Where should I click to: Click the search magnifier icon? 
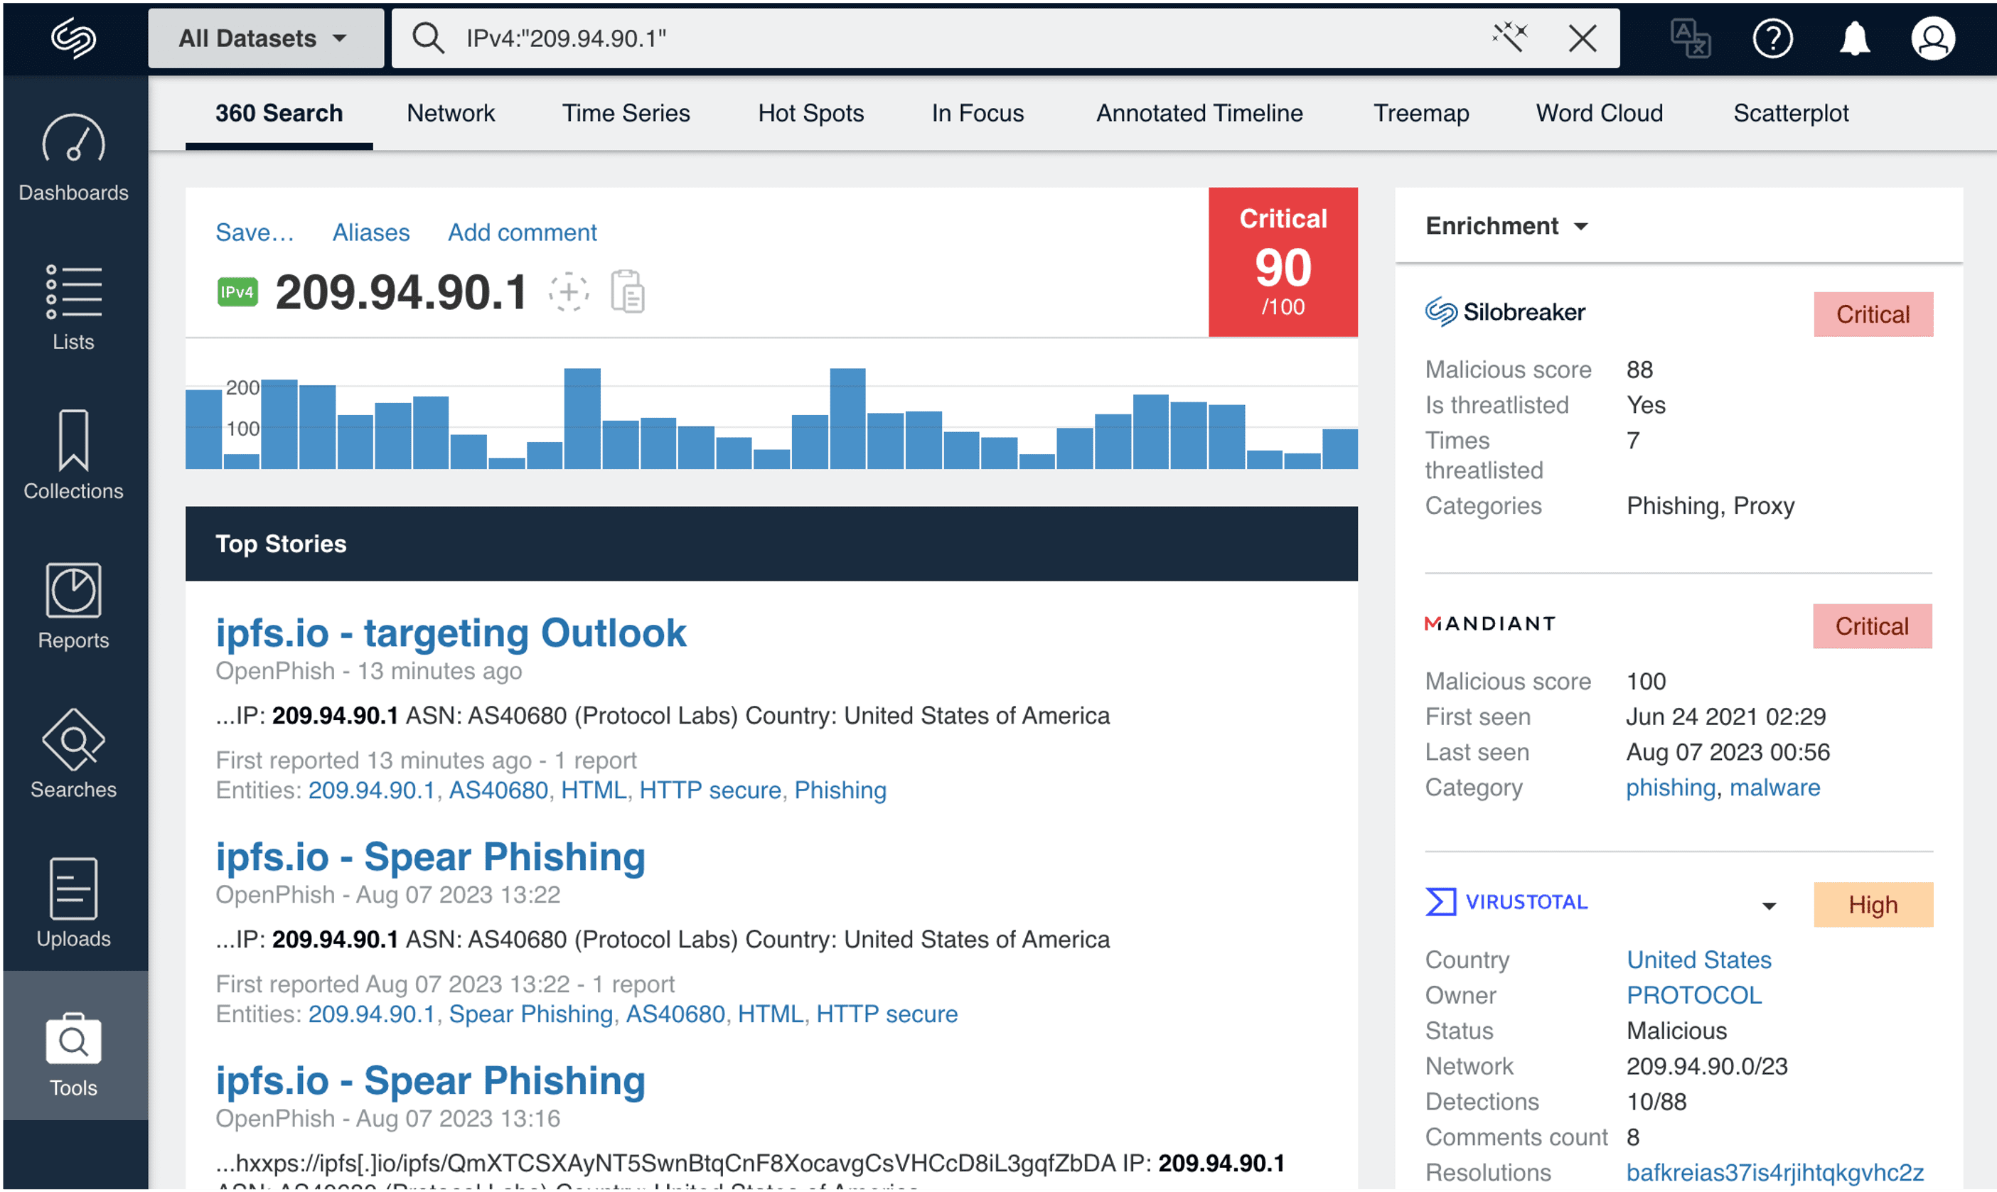[427, 38]
